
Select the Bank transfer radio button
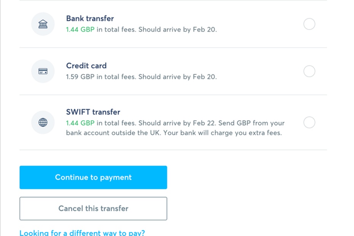(x=309, y=24)
